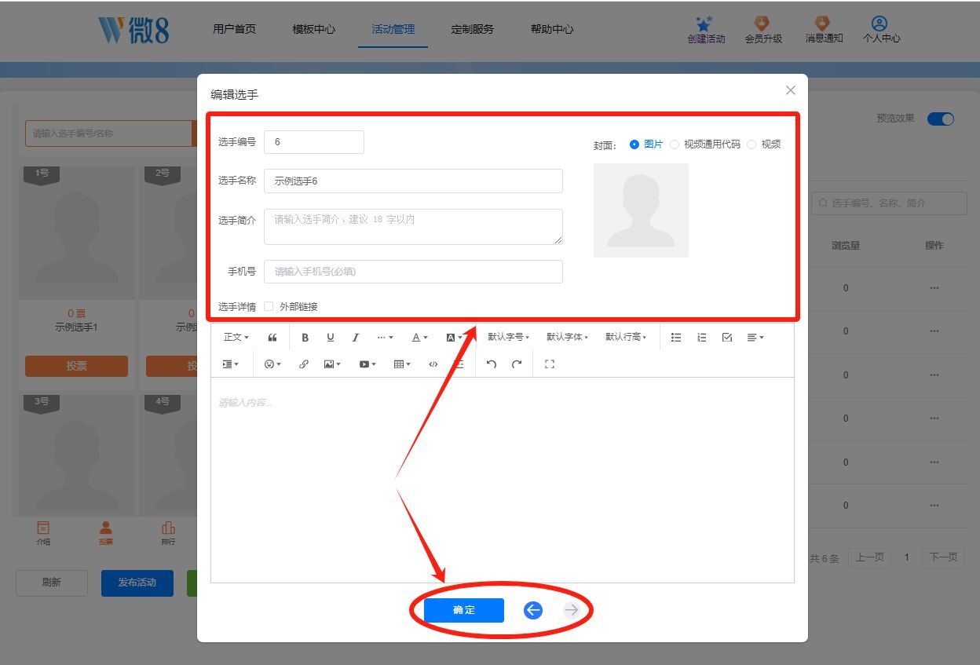
Task: Click the search box for 选手编号、名称、简介
Action: click(889, 203)
